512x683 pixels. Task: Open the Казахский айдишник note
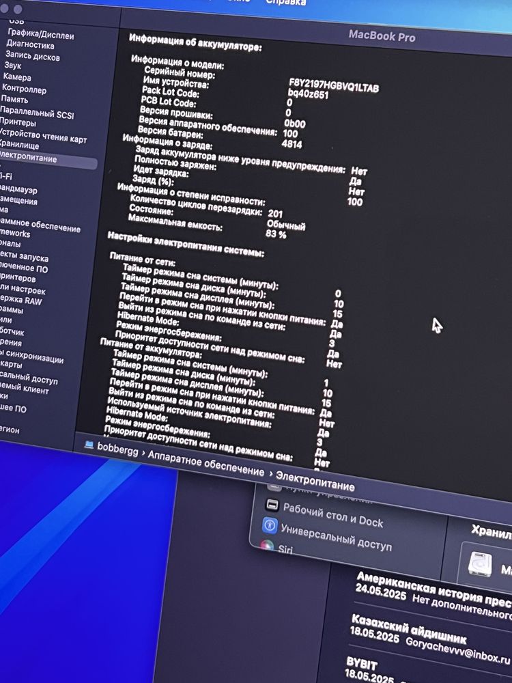(430, 639)
